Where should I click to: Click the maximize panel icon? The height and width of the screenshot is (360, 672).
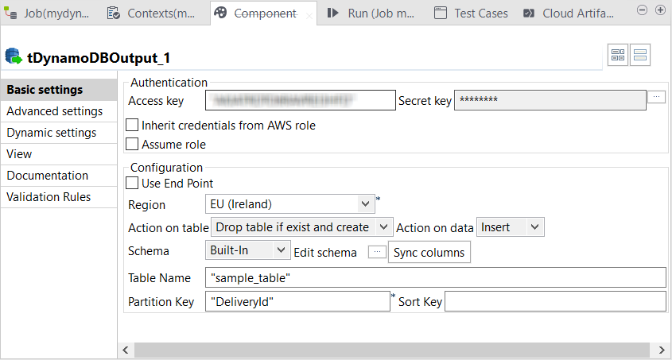660,10
